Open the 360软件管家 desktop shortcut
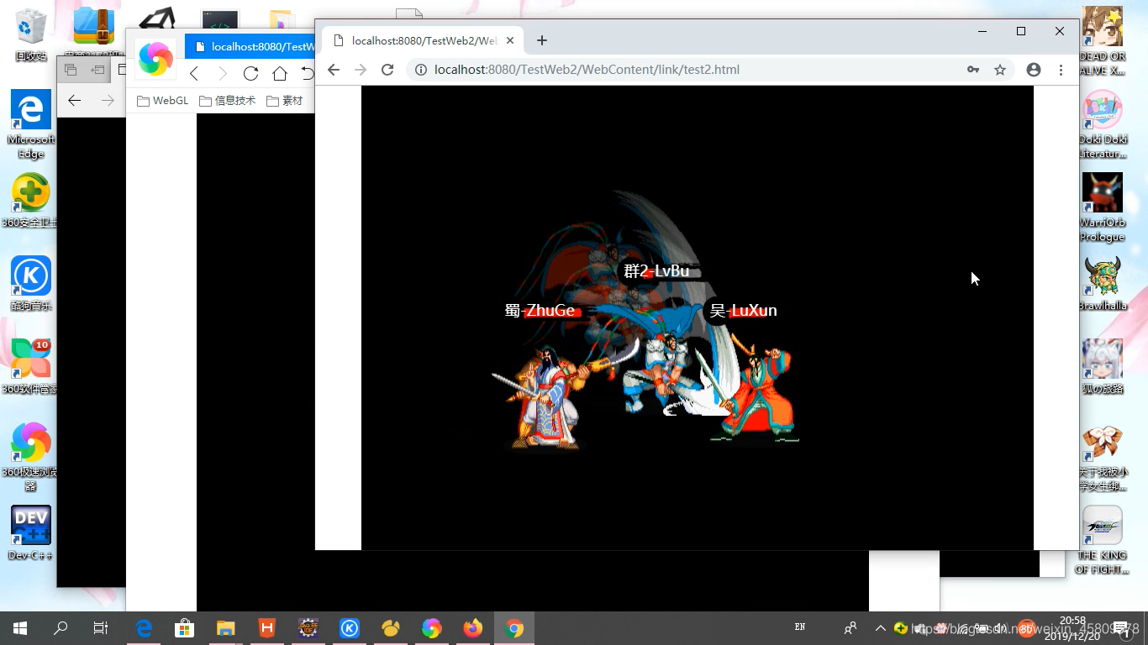Image resolution: width=1148 pixels, height=645 pixels. pyautogui.click(x=31, y=366)
